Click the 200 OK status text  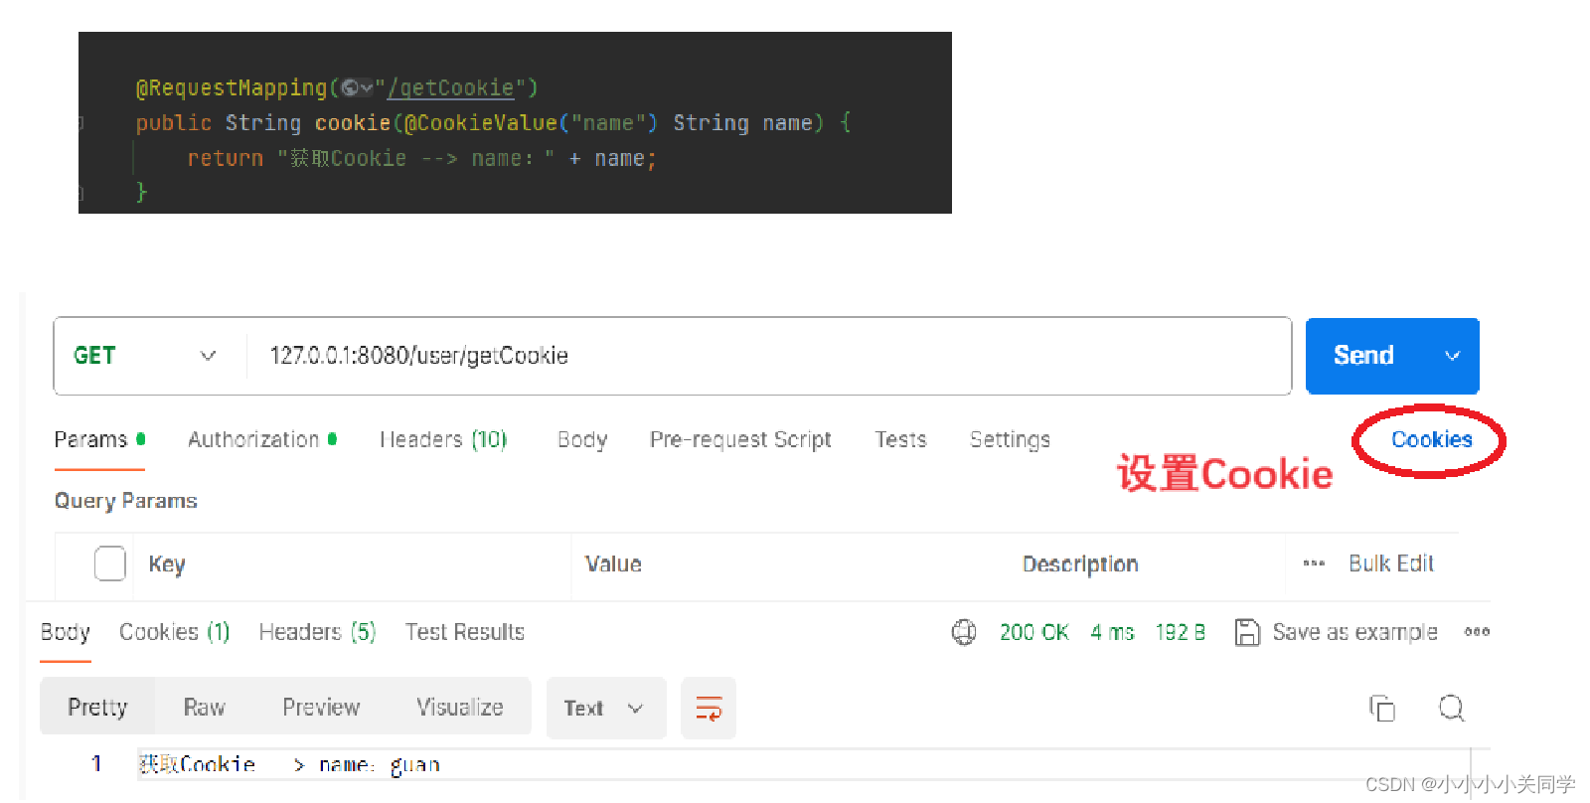1034,632
